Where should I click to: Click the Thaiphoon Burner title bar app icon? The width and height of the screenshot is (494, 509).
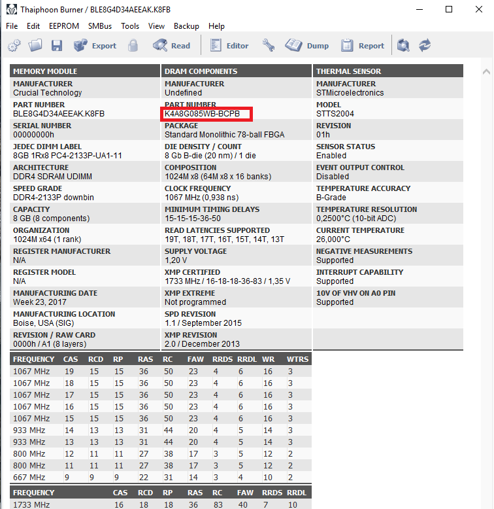(x=12, y=9)
